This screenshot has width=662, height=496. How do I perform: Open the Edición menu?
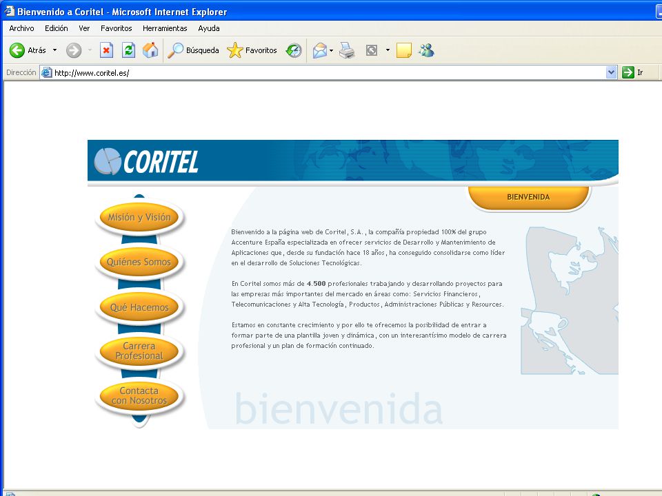(56, 28)
